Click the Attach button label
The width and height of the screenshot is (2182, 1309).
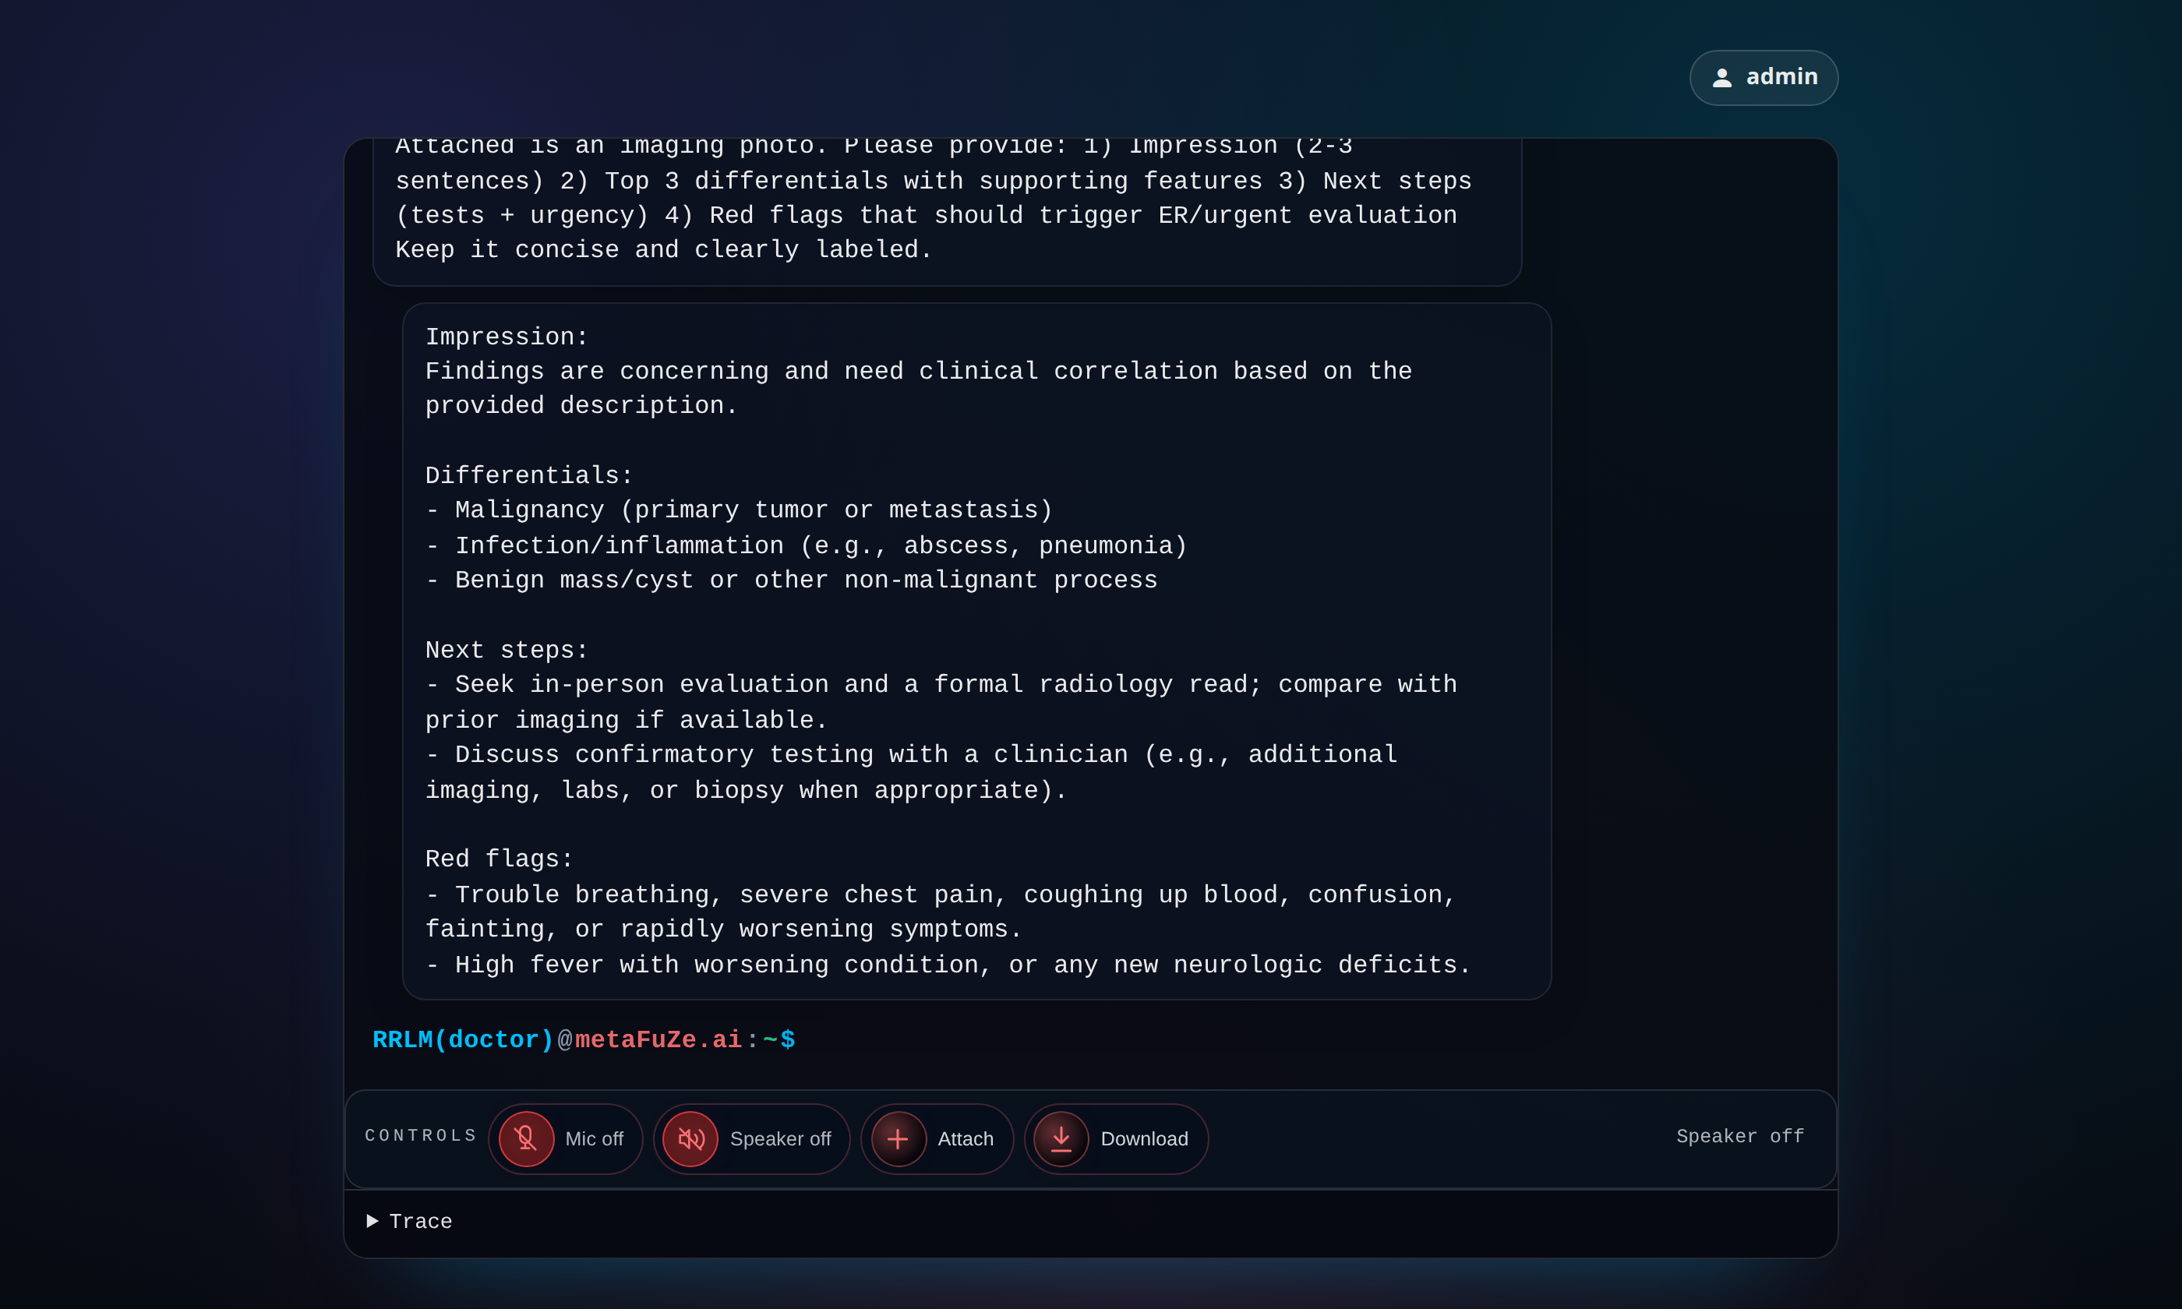coord(965,1139)
